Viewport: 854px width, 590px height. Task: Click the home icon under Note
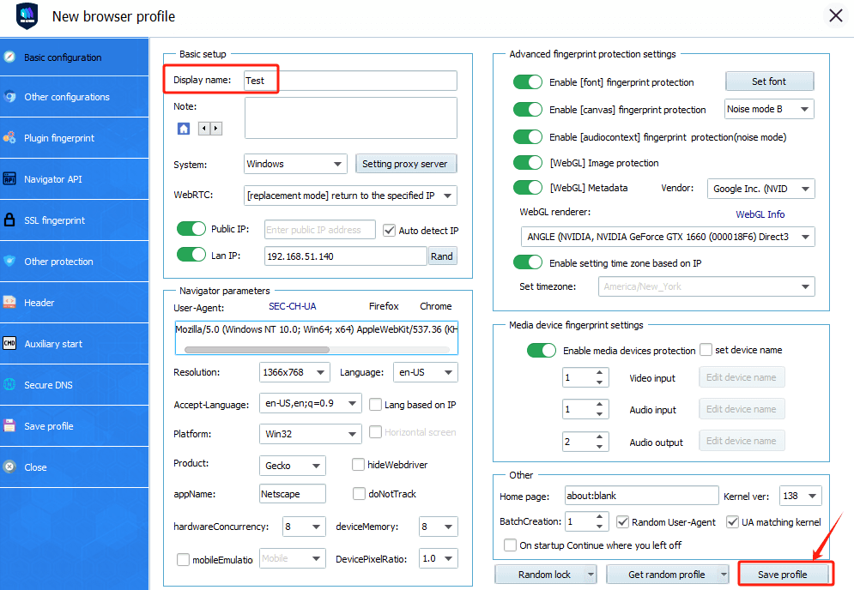184,129
